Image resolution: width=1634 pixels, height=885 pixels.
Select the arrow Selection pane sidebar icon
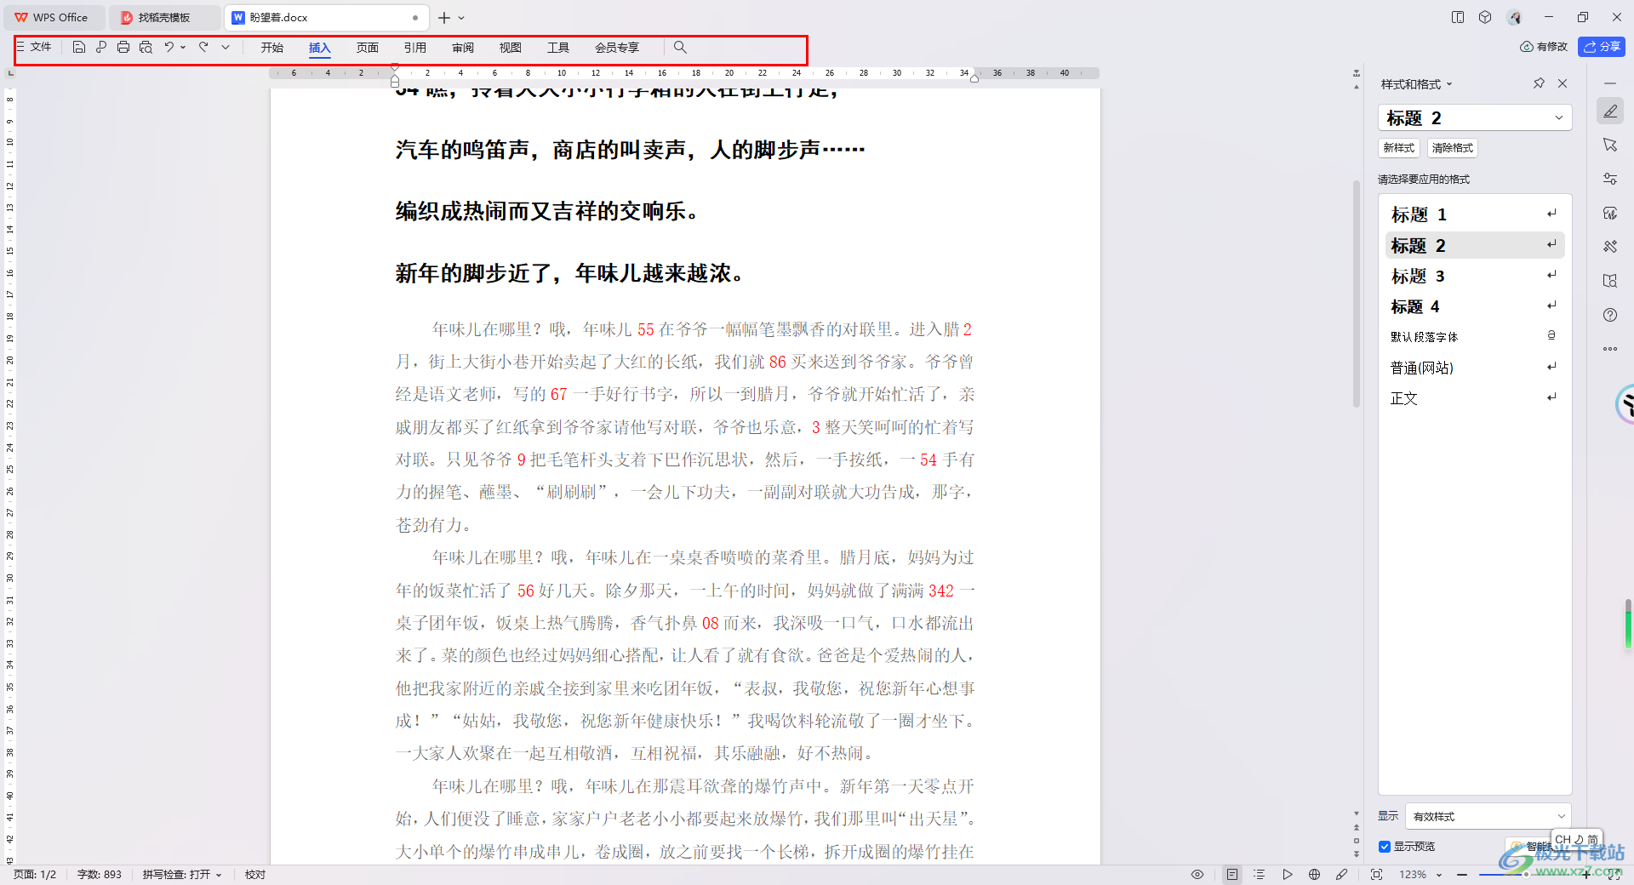[1610, 145]
